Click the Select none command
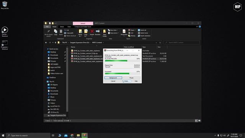Screen dimensions: 245x138 coord(143,33)
